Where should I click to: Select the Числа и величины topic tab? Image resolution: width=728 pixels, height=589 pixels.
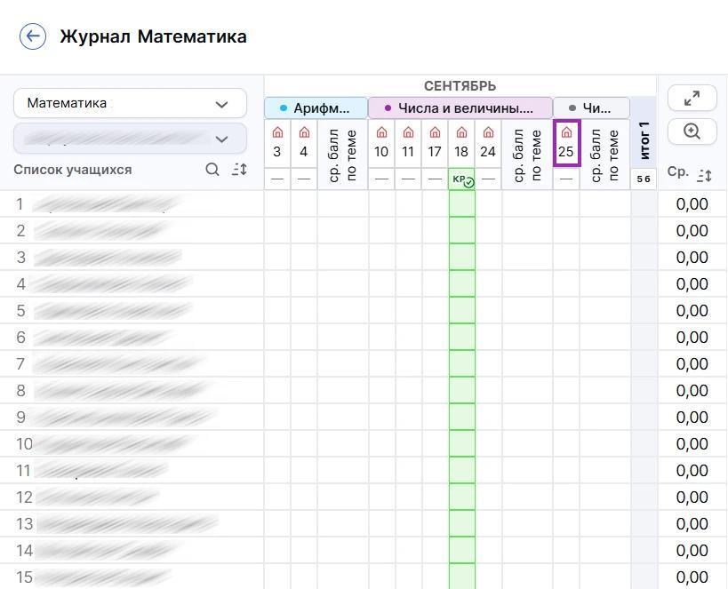coord(460,108)
